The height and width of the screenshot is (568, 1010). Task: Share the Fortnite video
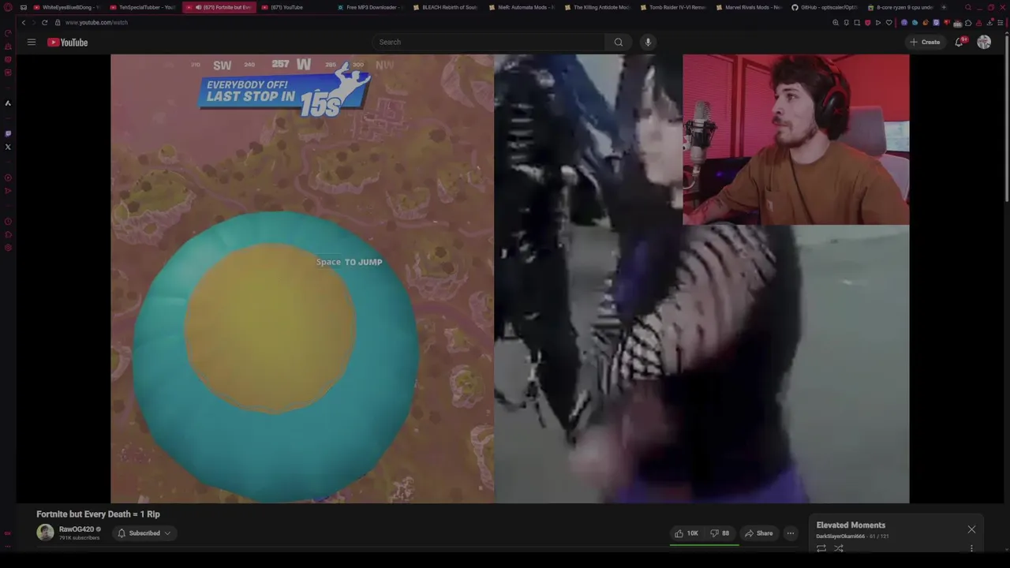759,533
